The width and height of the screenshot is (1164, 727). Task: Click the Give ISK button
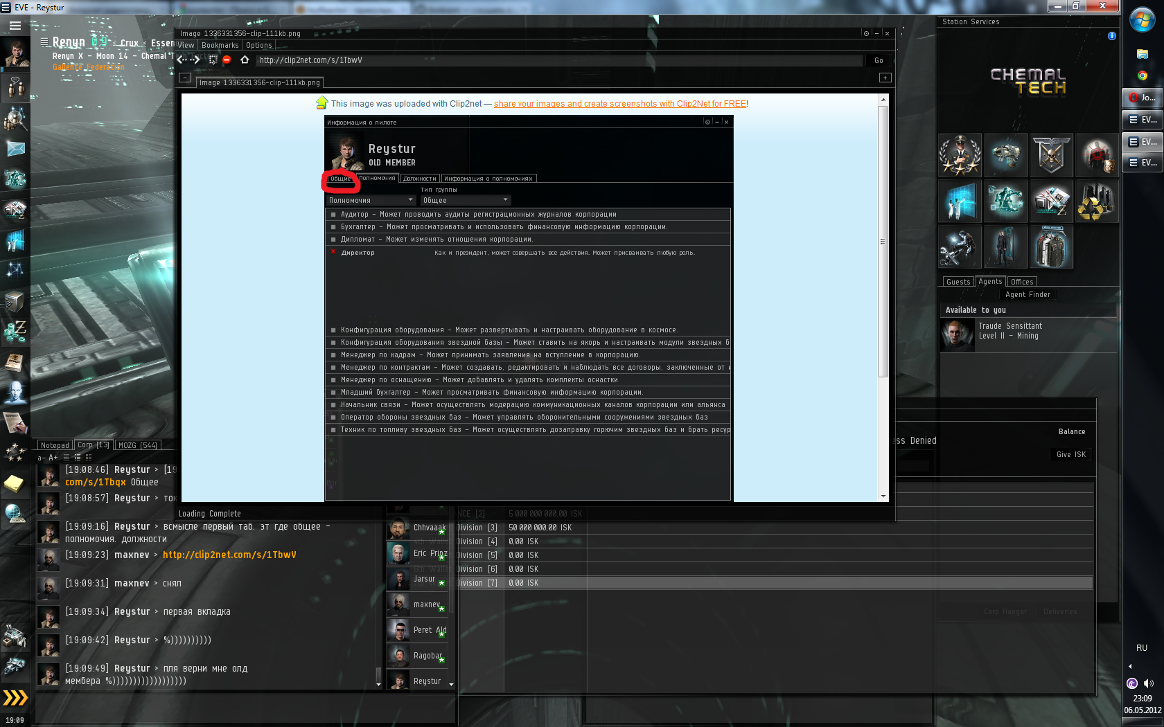pyautogui.click(x=1071, y=454)
